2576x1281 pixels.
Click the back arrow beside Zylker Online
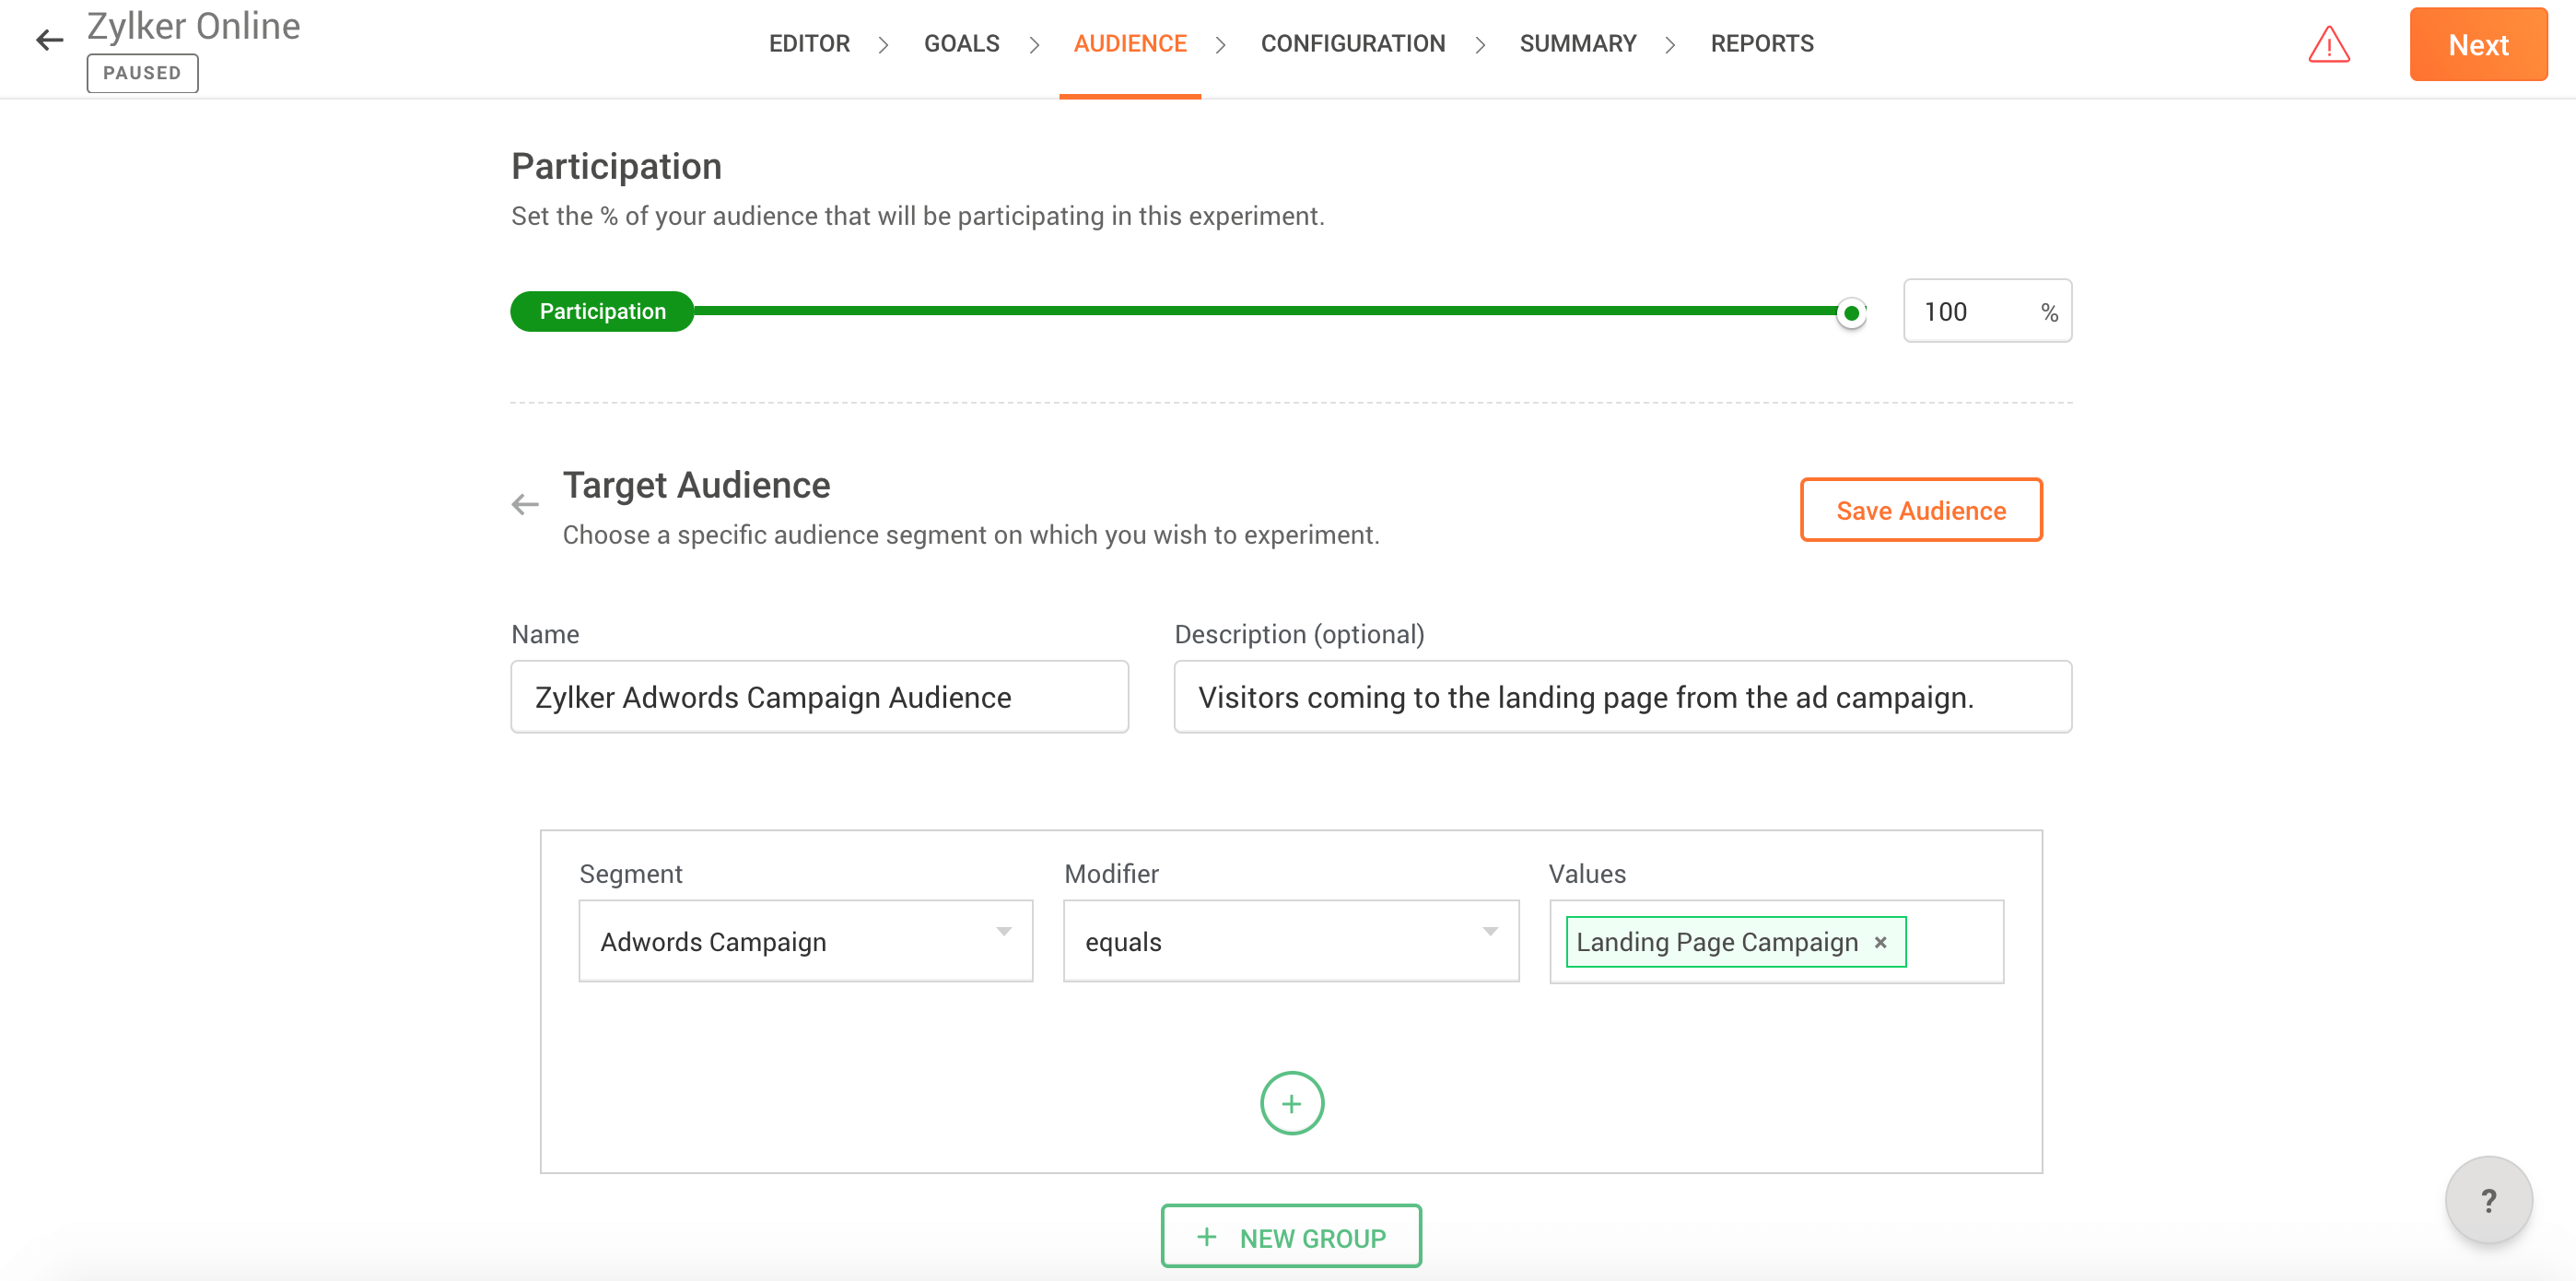pos(49,40)
